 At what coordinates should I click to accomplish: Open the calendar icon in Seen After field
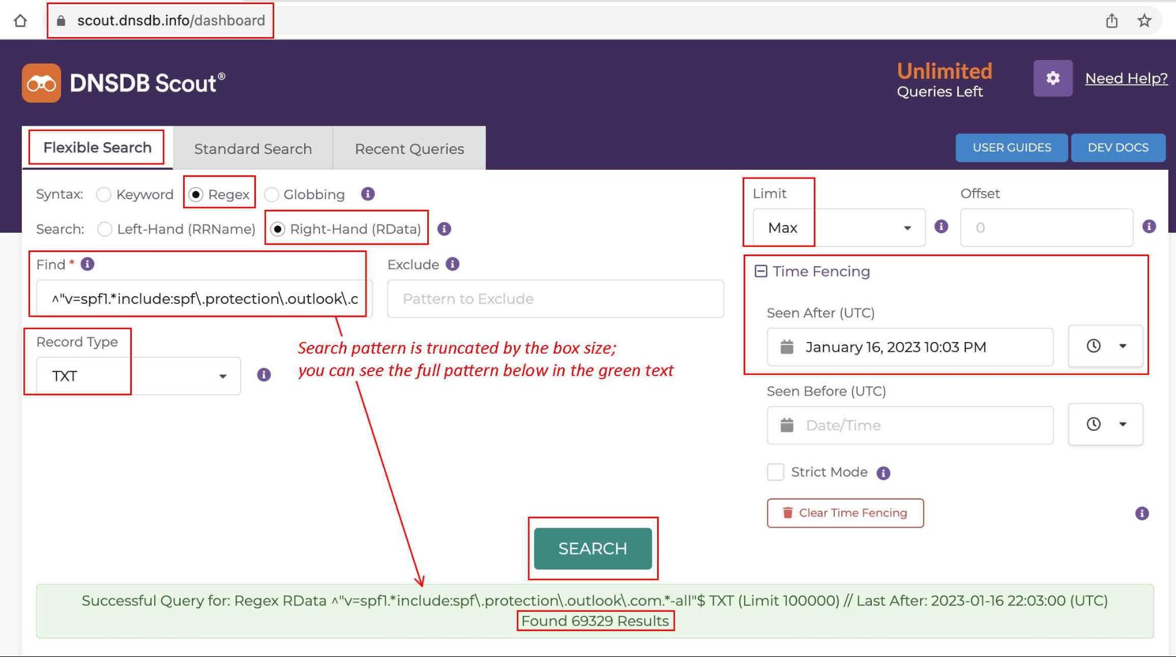(x=787, y=347)
